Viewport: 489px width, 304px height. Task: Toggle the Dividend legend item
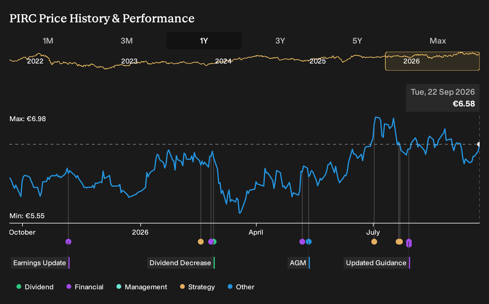(x=35, y=287)
